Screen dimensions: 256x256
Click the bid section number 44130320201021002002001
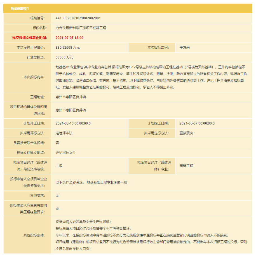(x=78, y=18)
